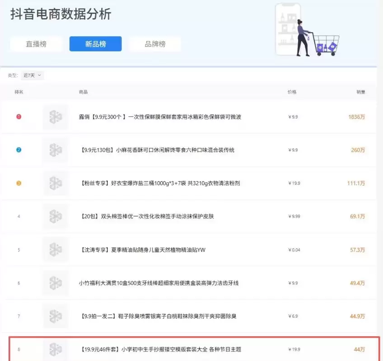Open thumbnail of 手抄报镂空模版 product
The width and height of the screenshot is (383, 361).
point(56,349)
